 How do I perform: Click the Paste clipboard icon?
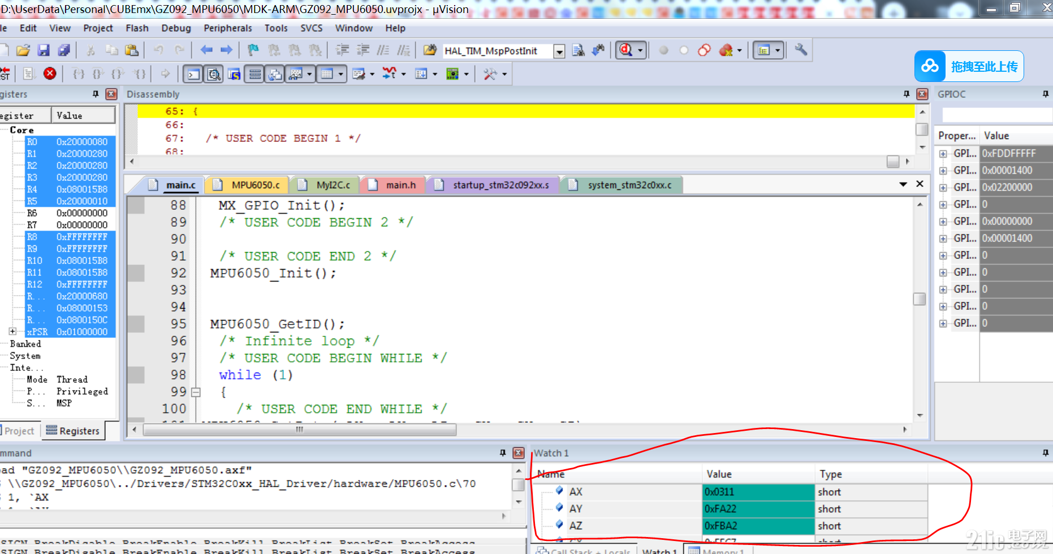pyautogui.click(x=132, y=50)
